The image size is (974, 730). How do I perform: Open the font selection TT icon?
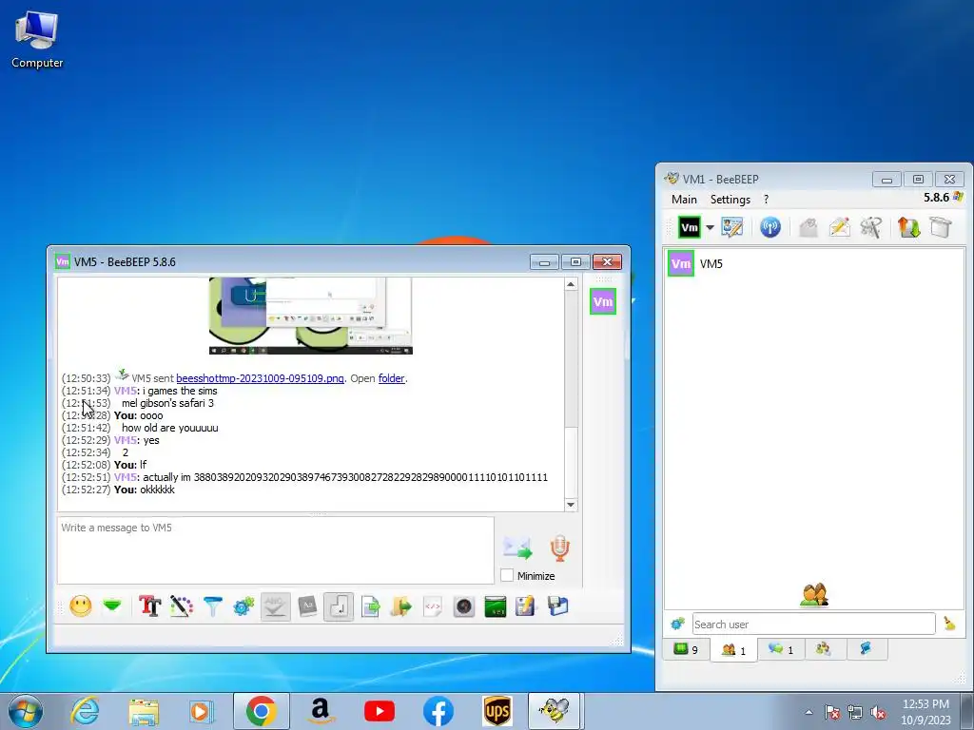(149, 605)
